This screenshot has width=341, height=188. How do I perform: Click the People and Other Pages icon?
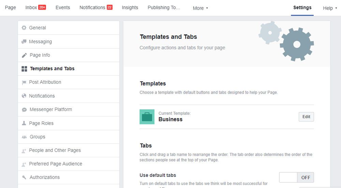(24, 151)
